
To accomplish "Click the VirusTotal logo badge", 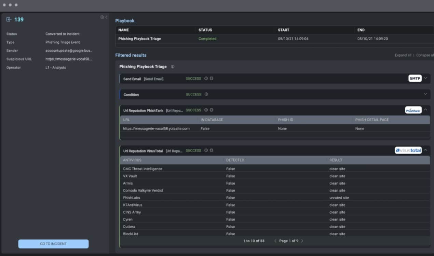I will [x=408, y=150].
